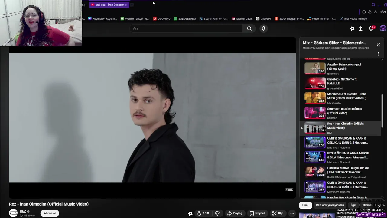Click the Mix - Görkem Güler playlist title
The image size is (387, 218).
(334, 43)
